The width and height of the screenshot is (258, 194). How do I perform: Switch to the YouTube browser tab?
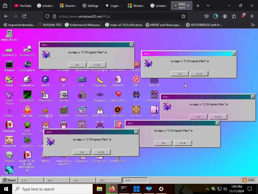(x=23, y=6)
